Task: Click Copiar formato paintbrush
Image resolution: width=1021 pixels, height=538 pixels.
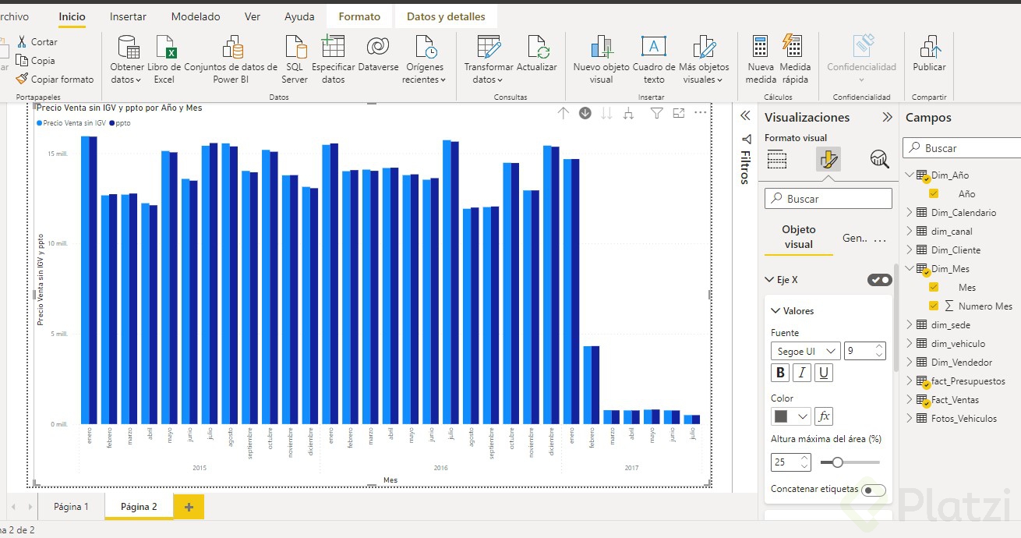Action: (21, 79)
